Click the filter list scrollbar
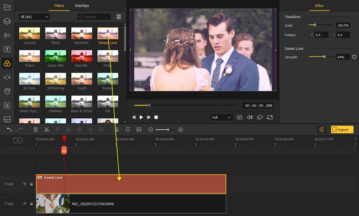 tap(125, 39)
